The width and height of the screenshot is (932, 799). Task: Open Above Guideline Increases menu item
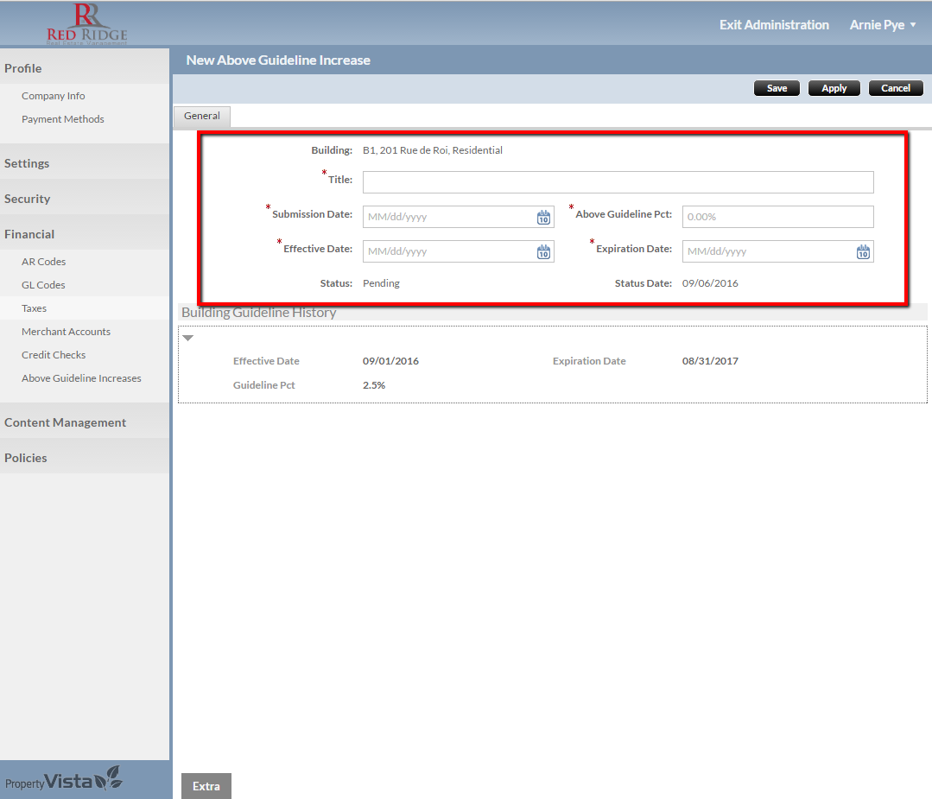[x=81, y=378]
